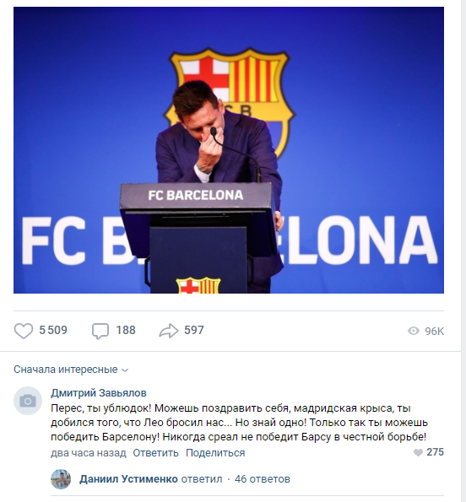
Task: Expand the 46 ответов reply thread
Action: [x=263, y=479]
